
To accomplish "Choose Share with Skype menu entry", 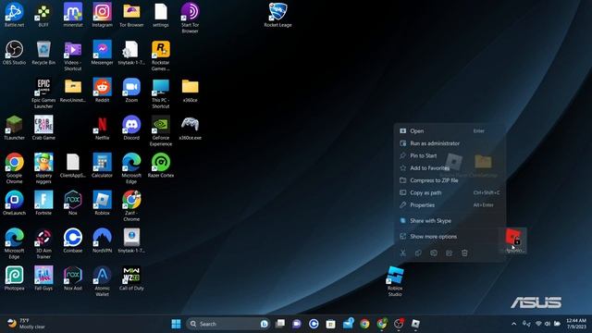I will click(x=450, y=220).
